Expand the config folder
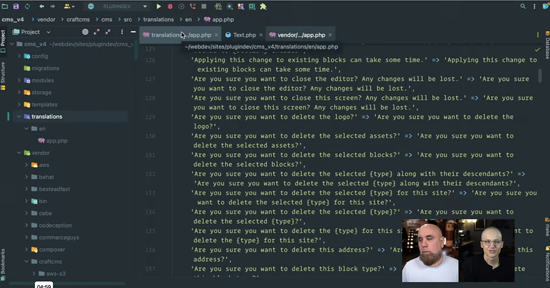Image resolution: width=550 pixels, height=288 pixels. point(19,56)
